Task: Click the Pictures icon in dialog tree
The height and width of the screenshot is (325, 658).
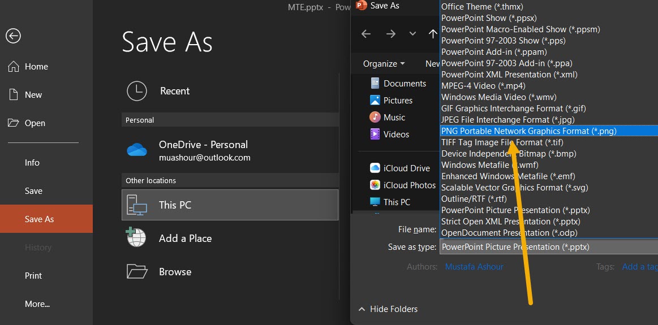Action: [x=375, y=100]
